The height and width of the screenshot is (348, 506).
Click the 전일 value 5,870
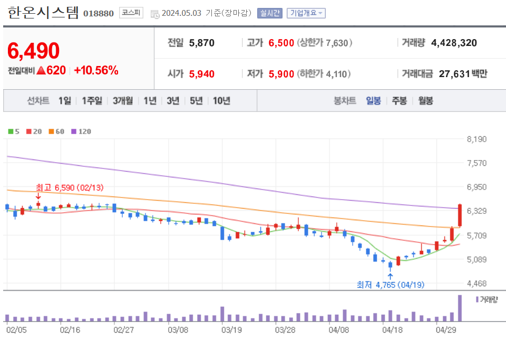coord(202,43)
